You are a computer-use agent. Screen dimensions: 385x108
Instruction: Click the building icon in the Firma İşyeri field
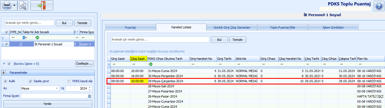90,96
